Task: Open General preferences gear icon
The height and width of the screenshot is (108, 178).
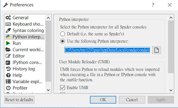Action: pyautogui.click(x=8, y=18)
